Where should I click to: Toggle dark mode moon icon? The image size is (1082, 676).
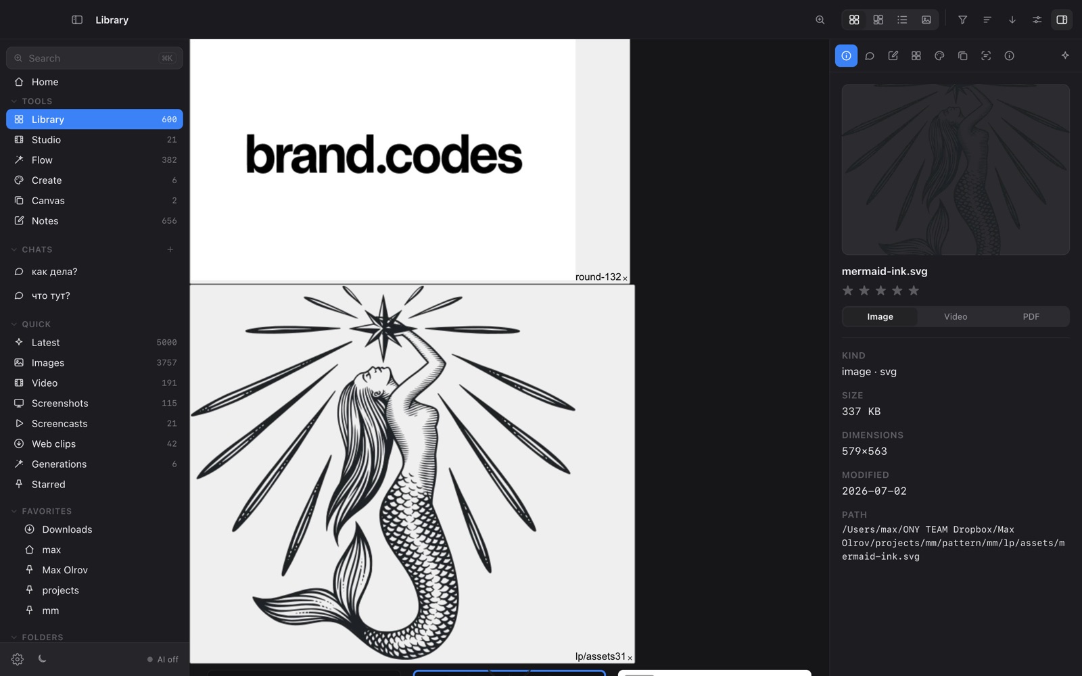click(x=42, y=658)
